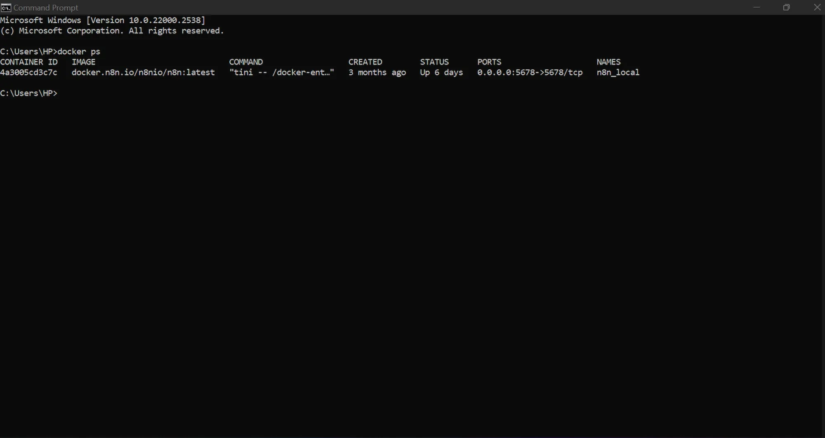Image resolution: width=825 pixels, height=438 pixels.
Task: Minimize the Command Prompt window
Action: (x=757, y=7)
